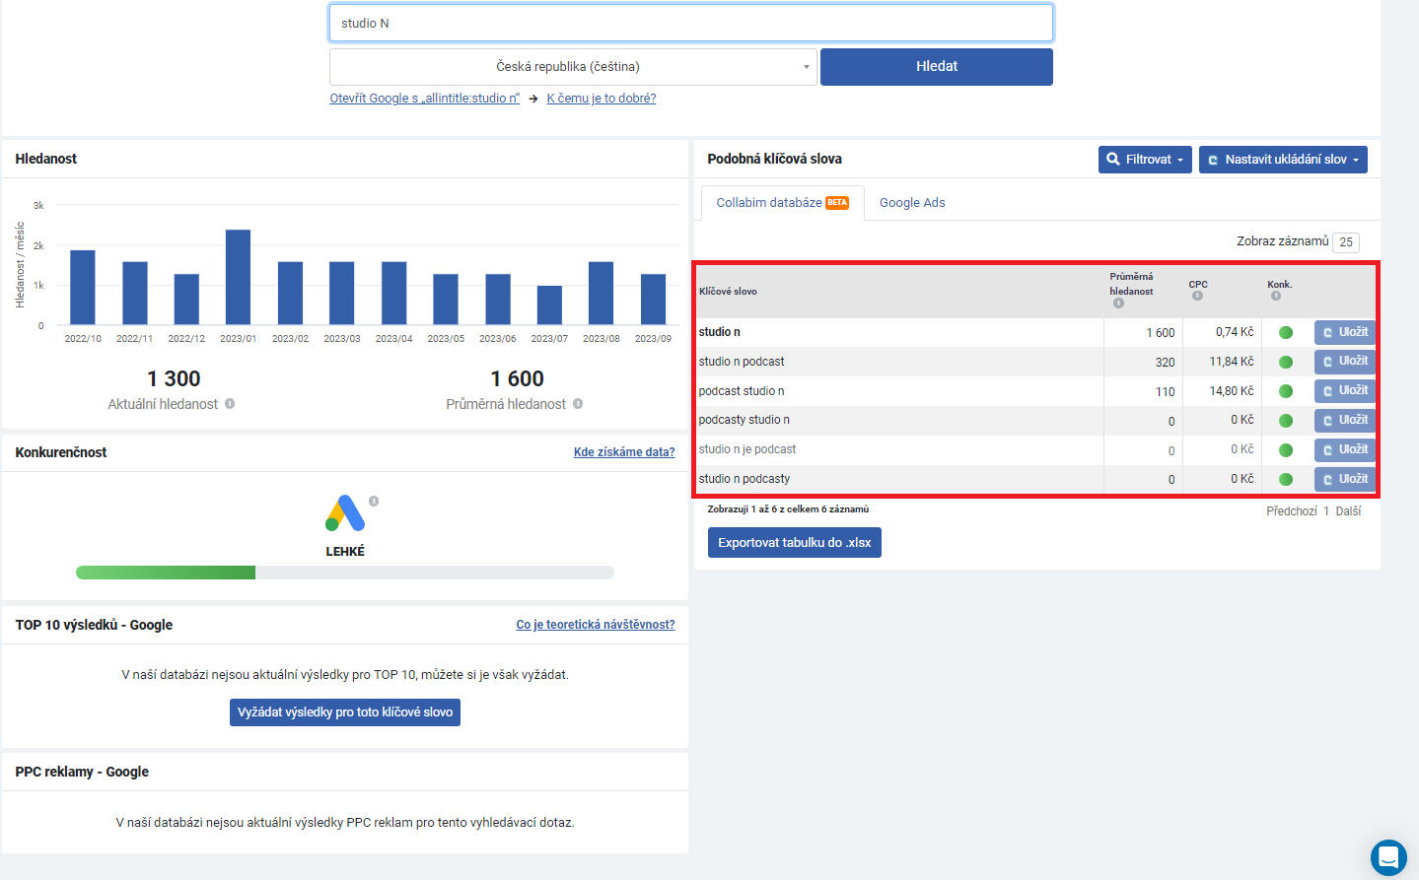Click the 320 search volume cell
1419x880 pixels.
1166,363
